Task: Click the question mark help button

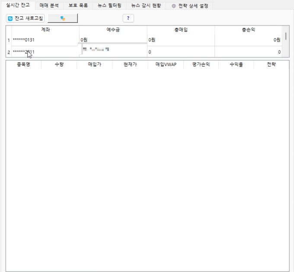Action: [x=128, y=18]
